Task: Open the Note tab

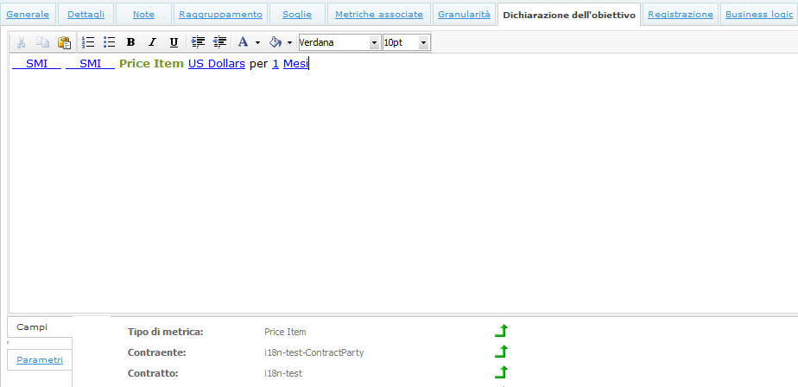Action: click(x=143, y=15)
